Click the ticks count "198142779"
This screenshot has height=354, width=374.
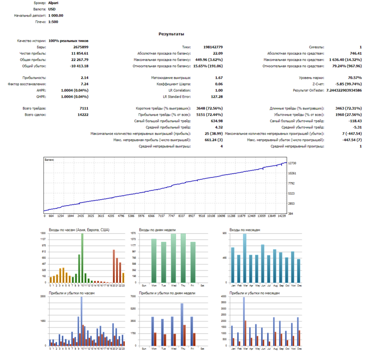[213, 47]
